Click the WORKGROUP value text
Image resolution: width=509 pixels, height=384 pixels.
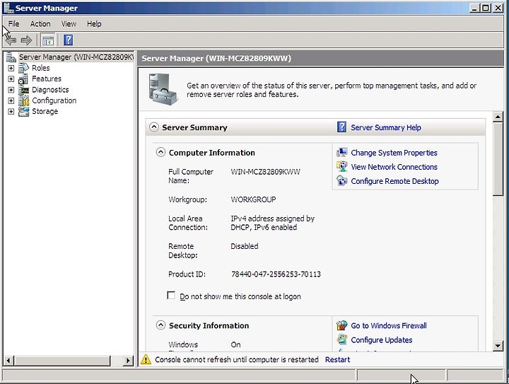point(253,199)
